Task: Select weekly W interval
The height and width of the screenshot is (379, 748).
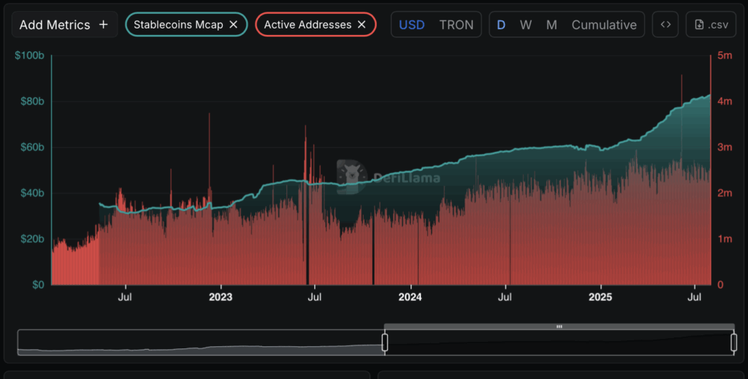Action: pos(526,25)
